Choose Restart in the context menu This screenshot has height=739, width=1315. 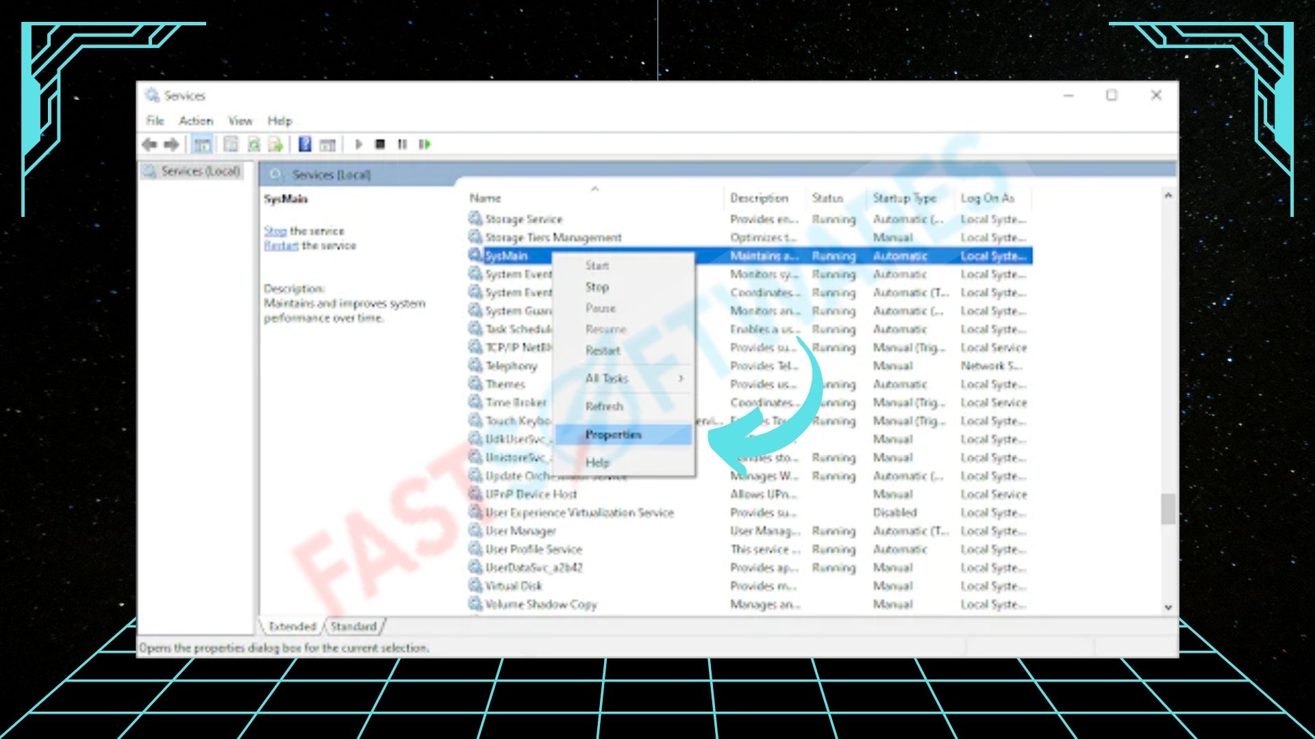(625, 350)
